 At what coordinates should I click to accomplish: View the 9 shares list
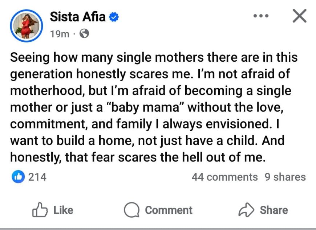tap(285, 177)
